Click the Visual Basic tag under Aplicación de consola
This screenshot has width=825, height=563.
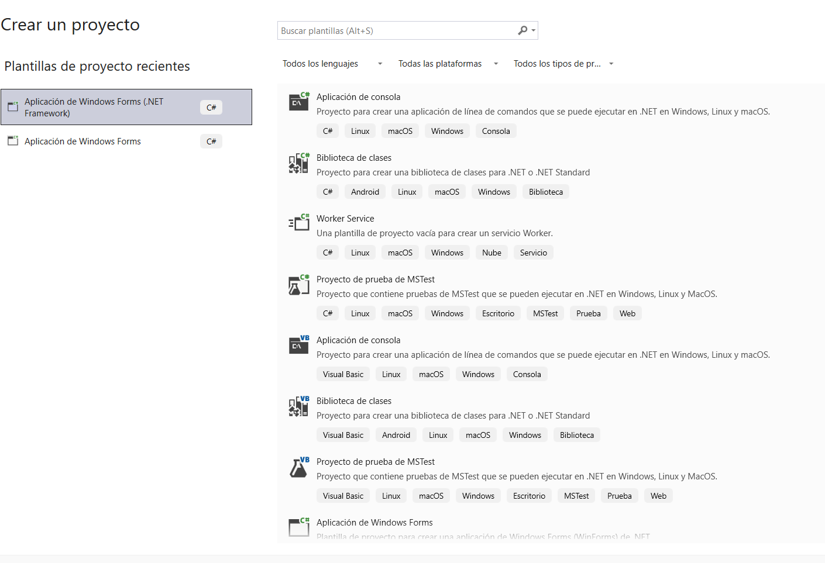tap(343, 374)
